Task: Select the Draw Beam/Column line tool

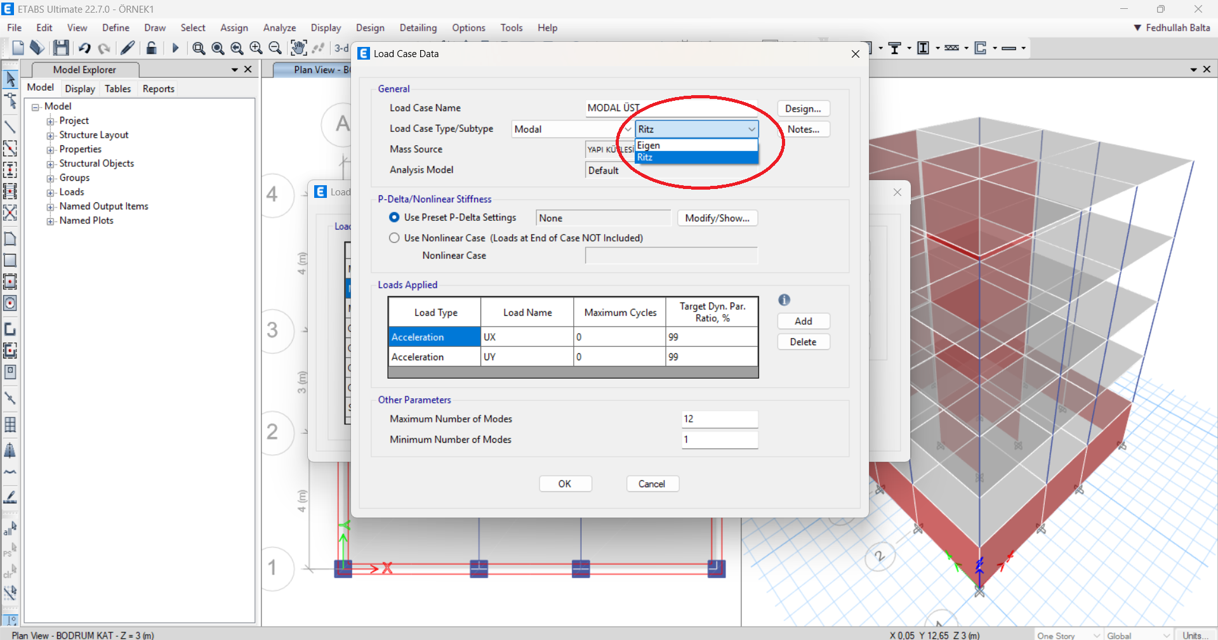Action: [x=10, y=127]
